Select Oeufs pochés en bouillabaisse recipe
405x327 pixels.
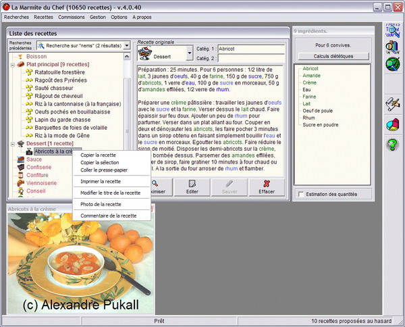72,112
